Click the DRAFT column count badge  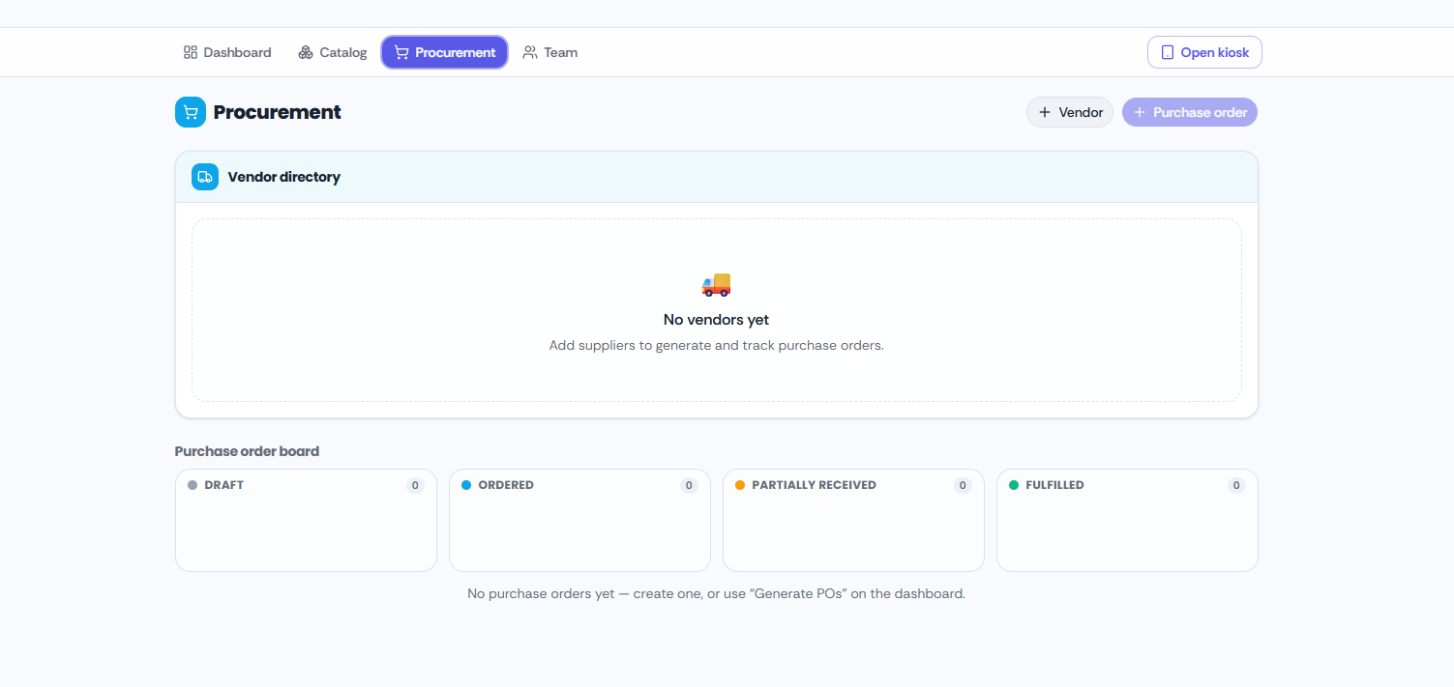[415, 485]
